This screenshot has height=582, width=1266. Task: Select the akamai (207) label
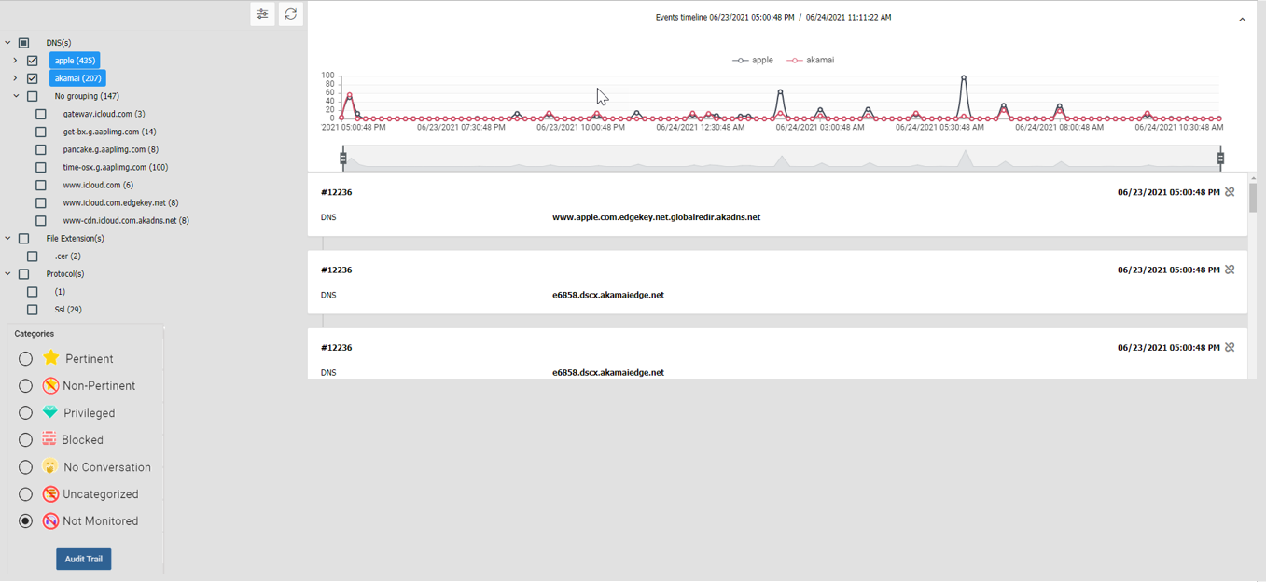(77, 78)
